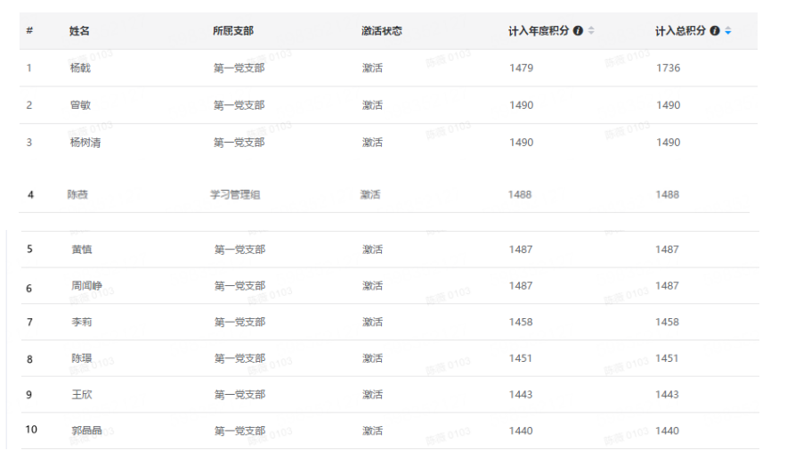Select the name 王欣 in row 9
795x459 pixels.
coord(82,395)
